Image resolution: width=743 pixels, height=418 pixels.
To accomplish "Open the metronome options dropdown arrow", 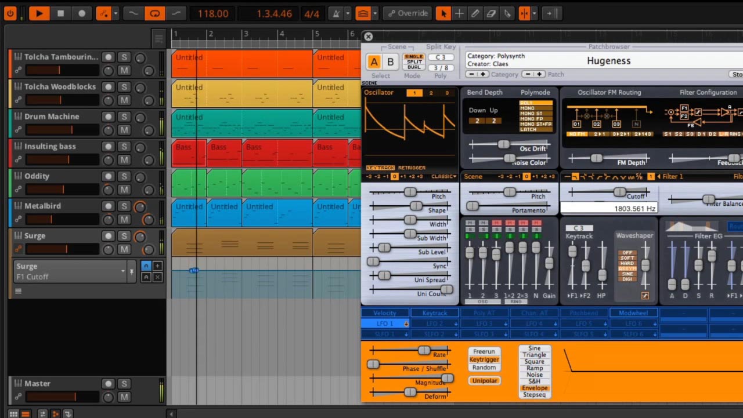I will (x=348, y=13).
